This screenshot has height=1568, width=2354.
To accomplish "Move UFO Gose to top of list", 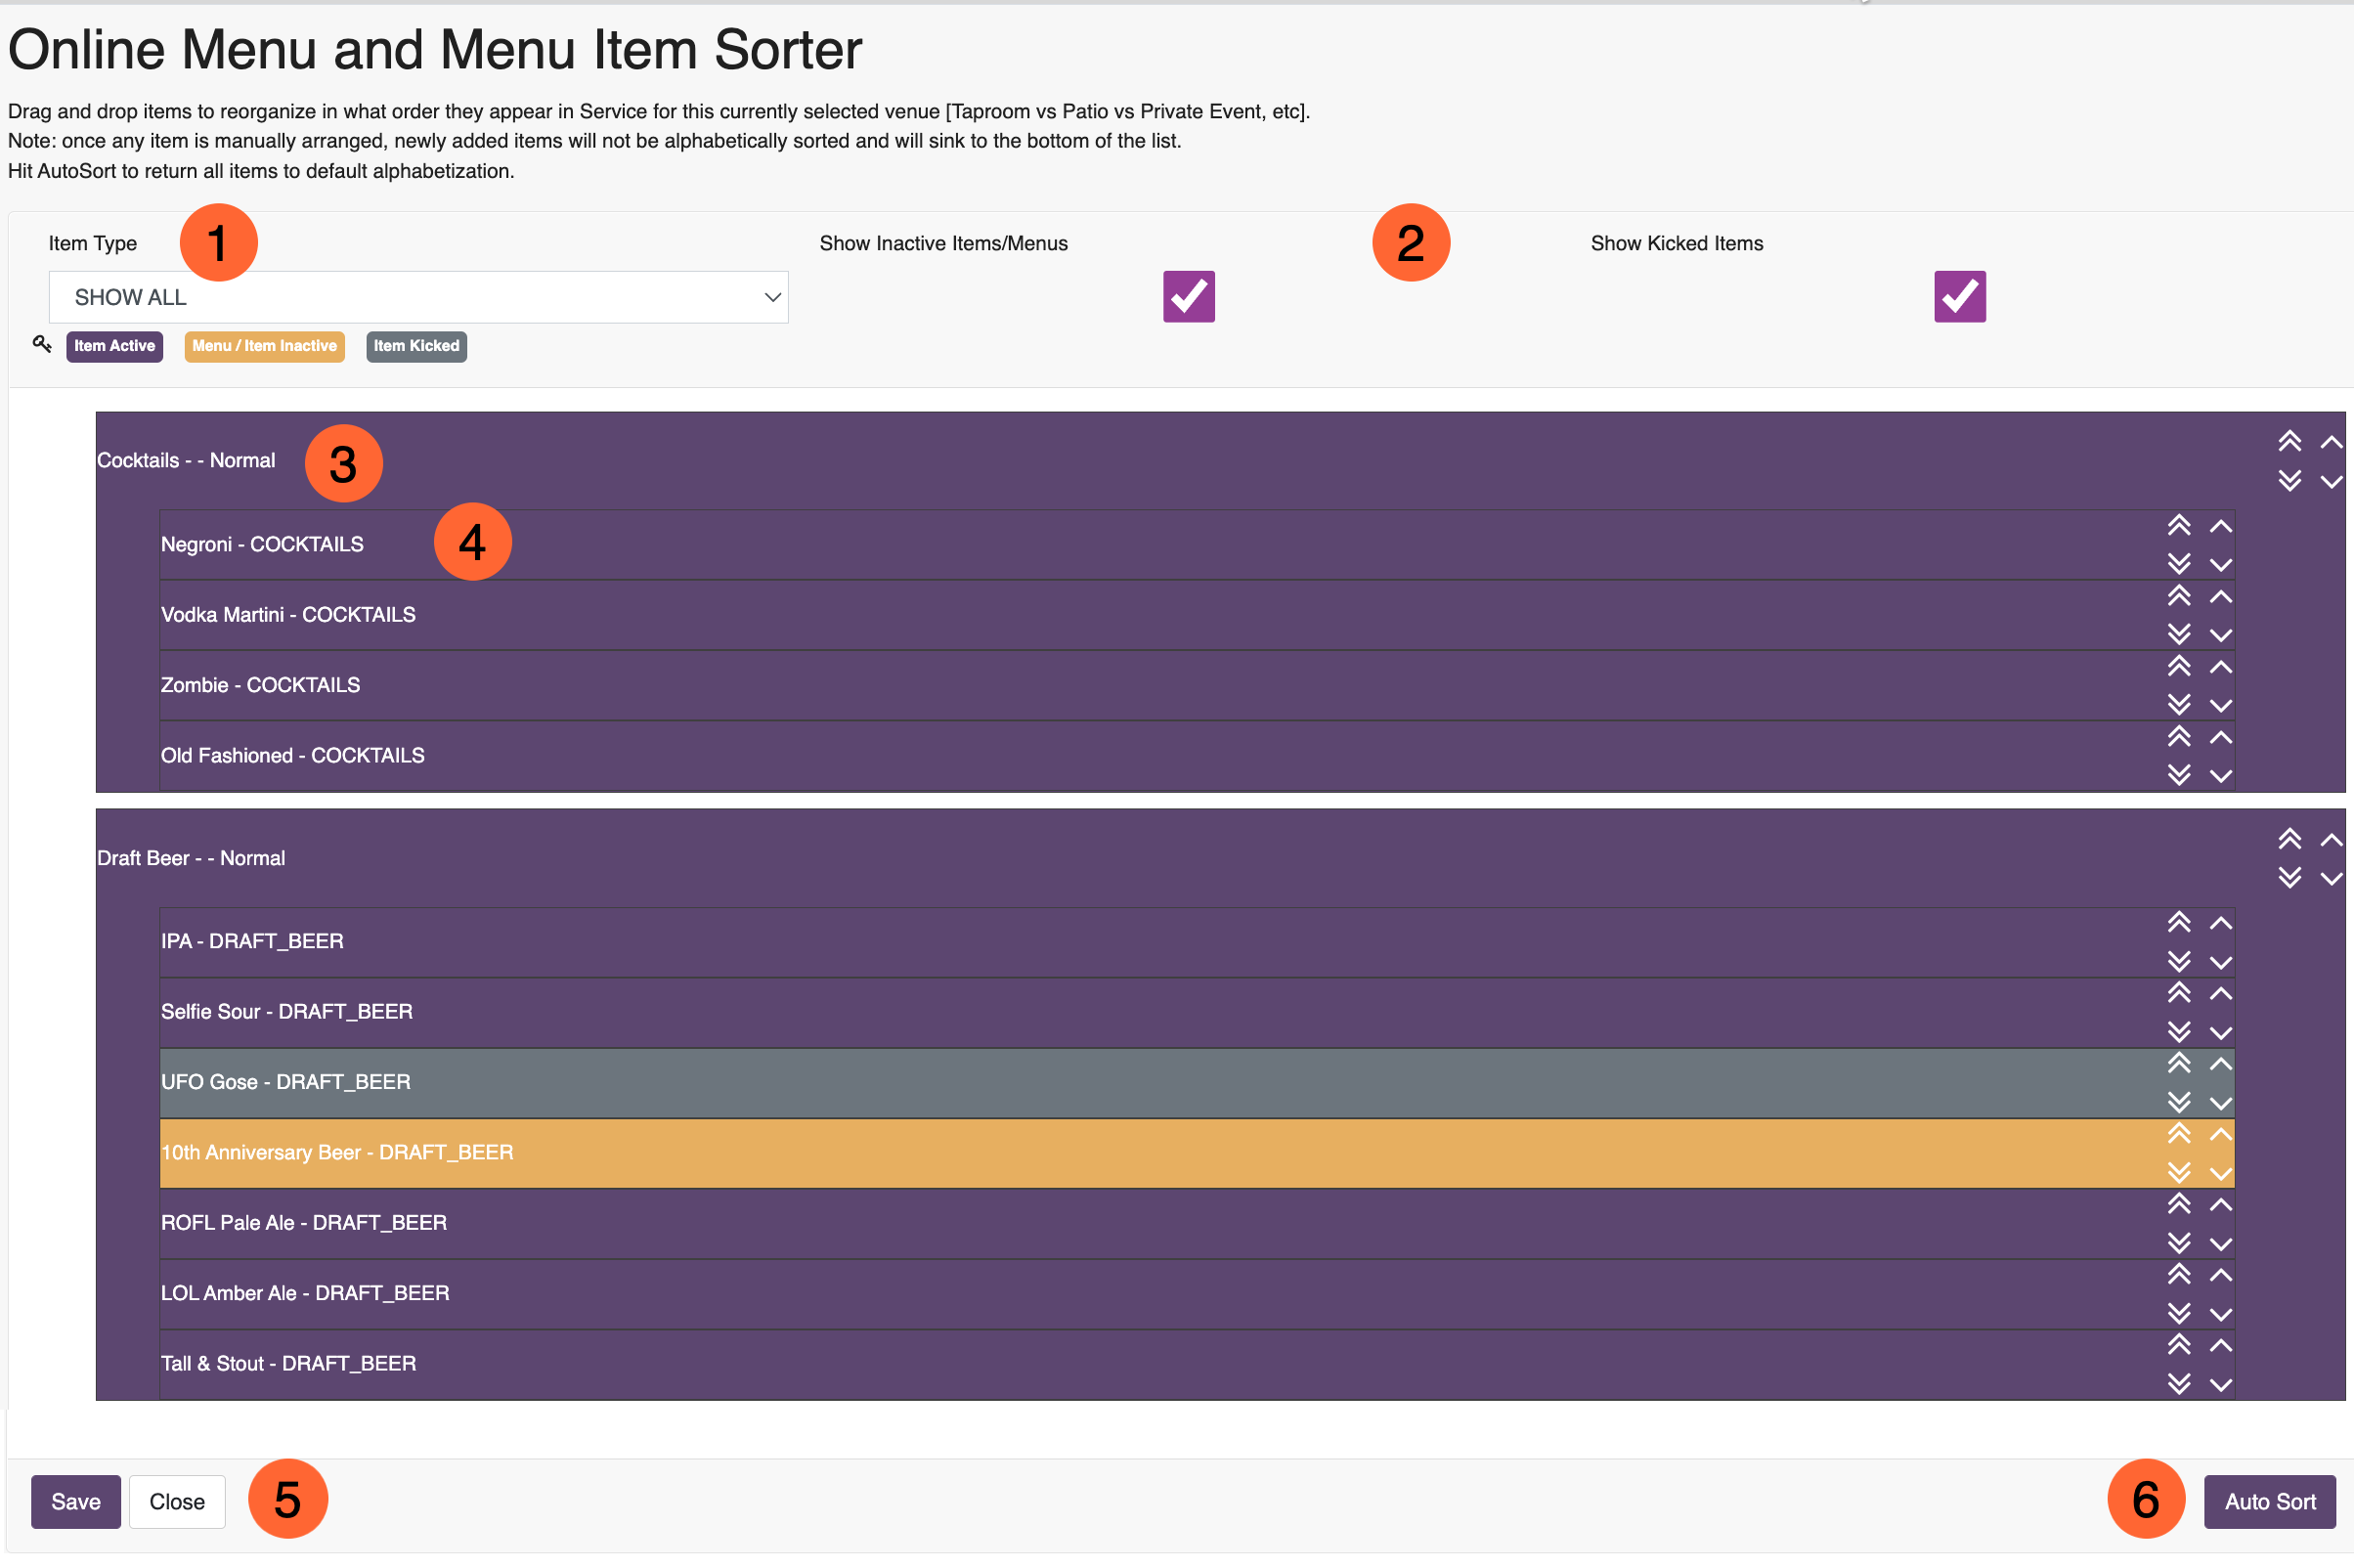I will click(x=2179, y=1063).
